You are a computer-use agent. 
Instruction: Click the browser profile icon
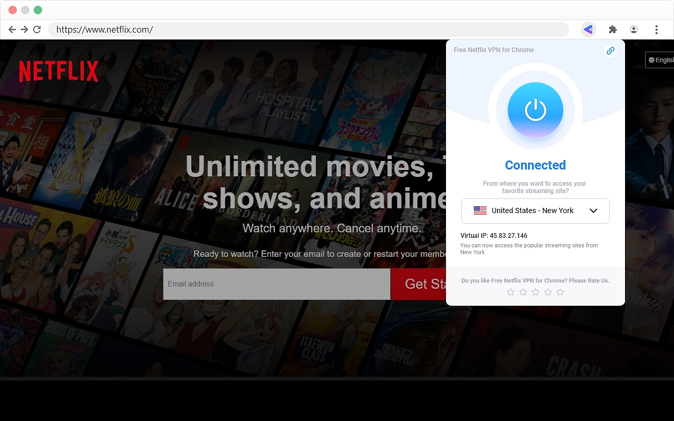pos(634,29)
